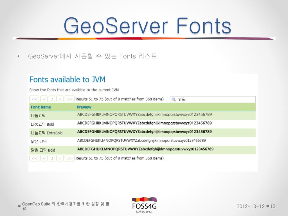Click the preview text for 맑은 고딕 regular
The height and width of the screenshot is (216, 288).
141,141
